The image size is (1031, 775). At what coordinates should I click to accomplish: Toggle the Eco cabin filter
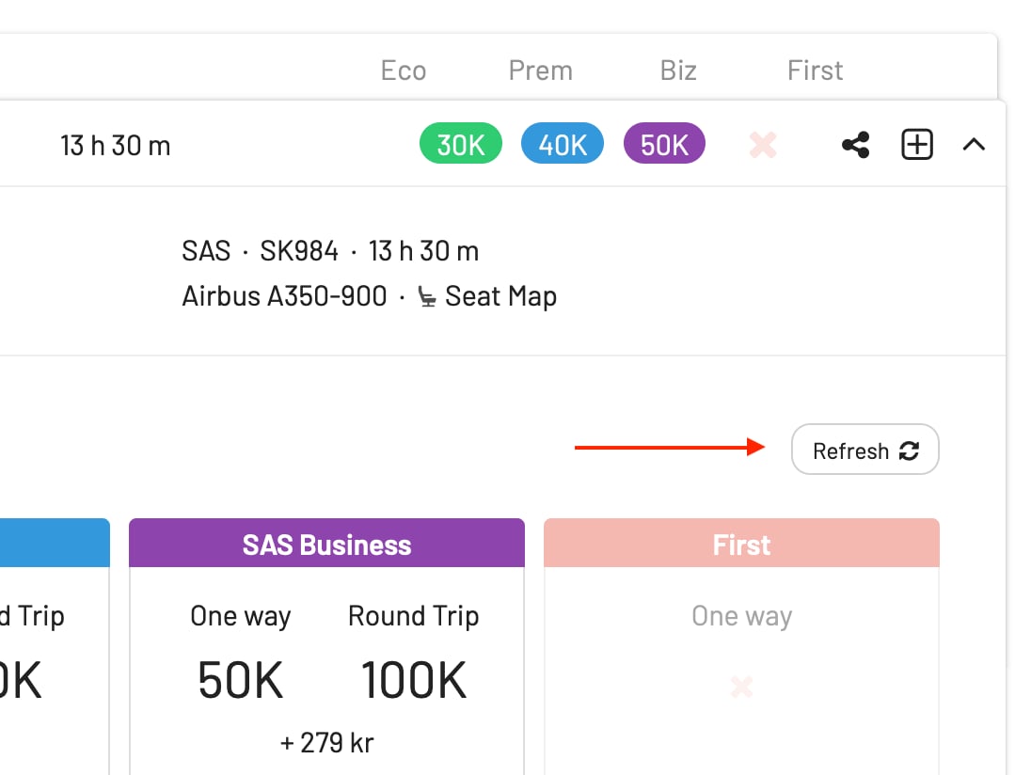pos(403,70)
